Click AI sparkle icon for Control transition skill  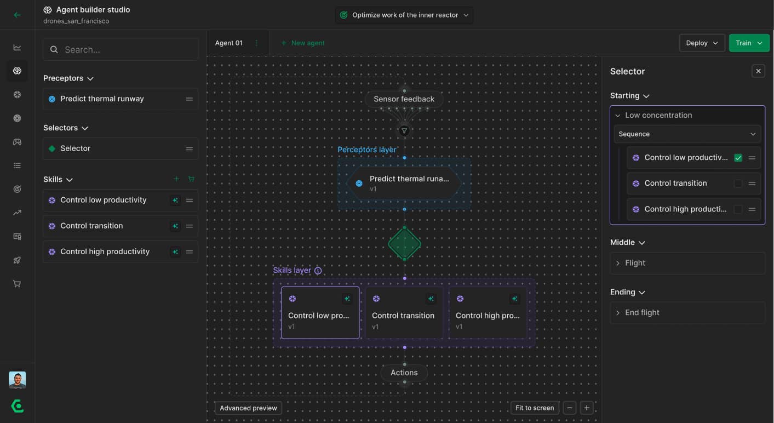pyautogui.click(x=175, y=226)
